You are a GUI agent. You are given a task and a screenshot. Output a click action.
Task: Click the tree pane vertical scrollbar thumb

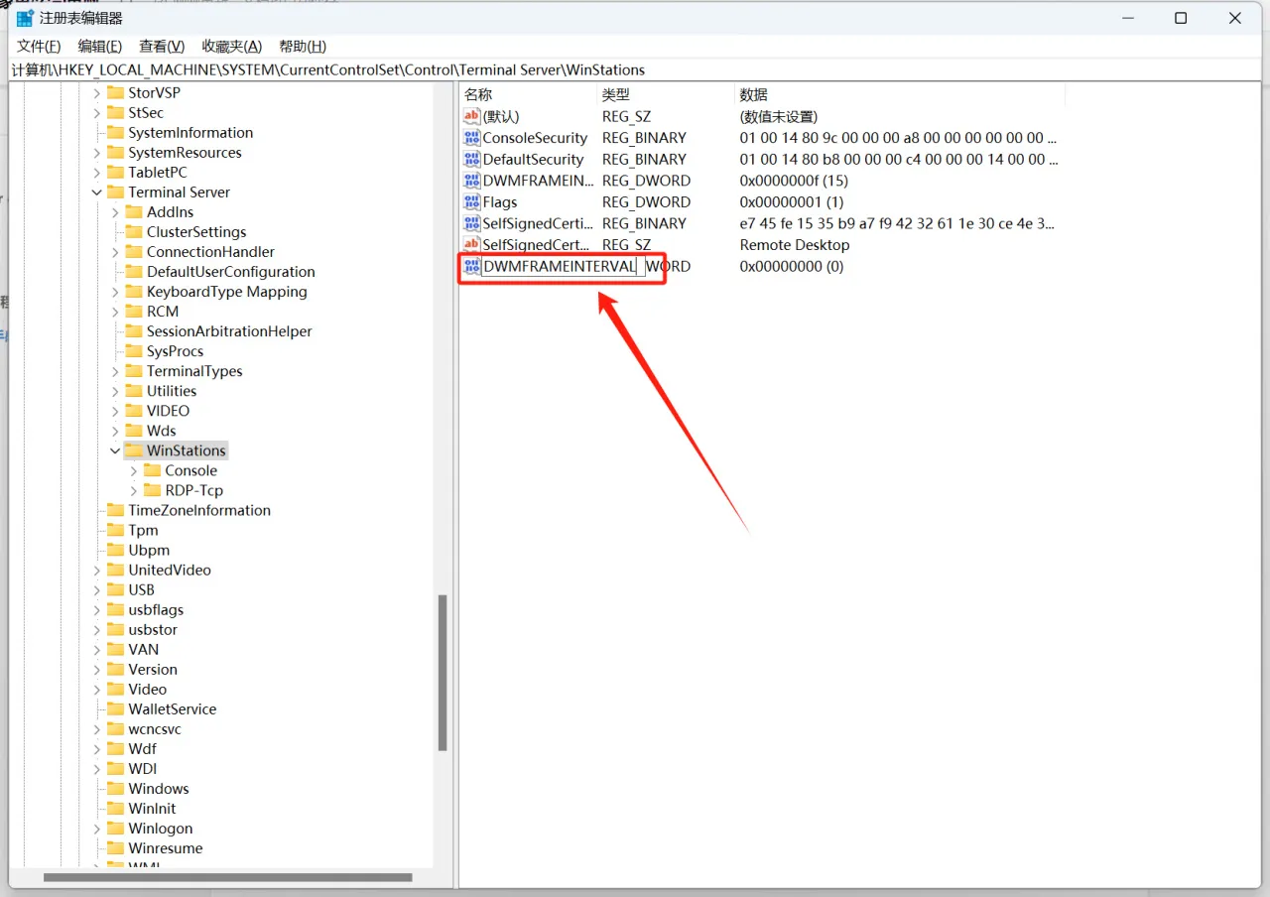(443, 673)
